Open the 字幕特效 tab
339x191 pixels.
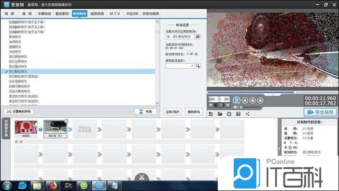(x=44, y=14)
